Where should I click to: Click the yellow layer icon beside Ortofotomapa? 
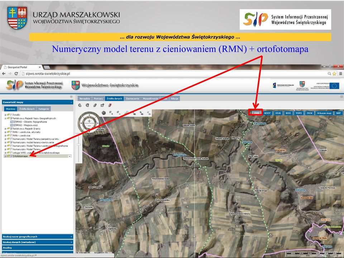(8, 156)
